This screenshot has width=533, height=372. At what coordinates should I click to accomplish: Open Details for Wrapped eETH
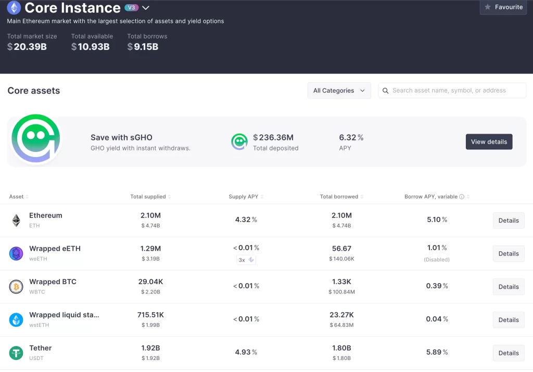tap(509, 254)
